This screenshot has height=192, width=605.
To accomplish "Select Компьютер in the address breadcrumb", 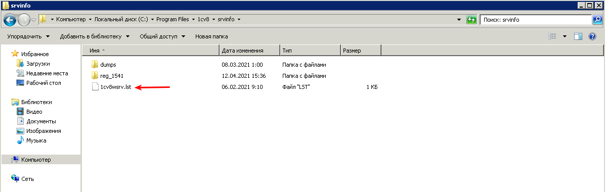I will coord(71,19).
